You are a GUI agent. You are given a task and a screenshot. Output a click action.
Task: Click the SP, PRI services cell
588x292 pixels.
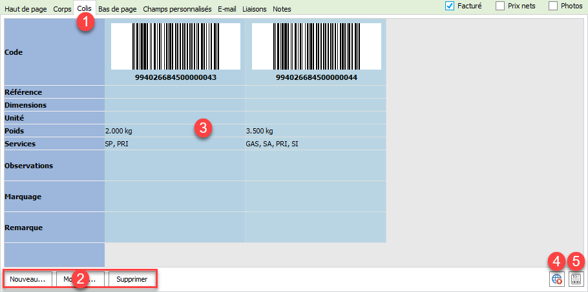coord(174,144)
